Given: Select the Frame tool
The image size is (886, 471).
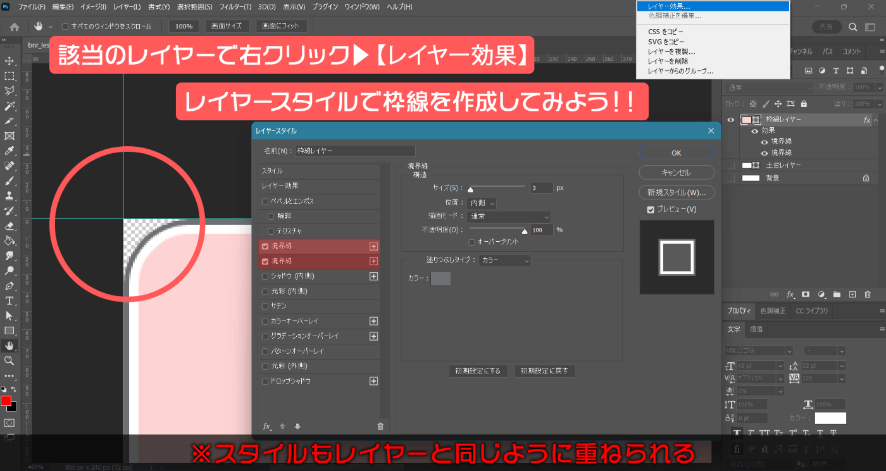Looking at the screenshot, I should point(9,136).
